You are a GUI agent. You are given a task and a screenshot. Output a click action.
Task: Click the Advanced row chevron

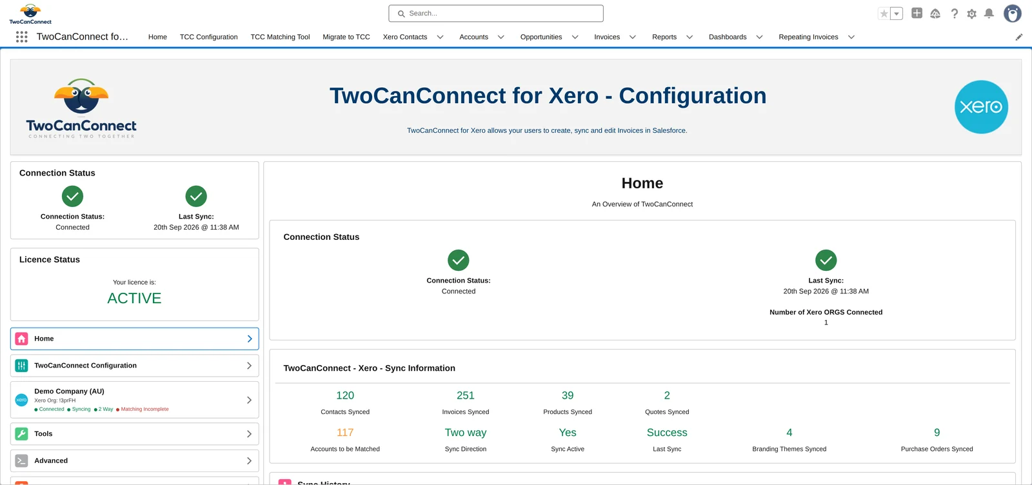coord(250,460)
